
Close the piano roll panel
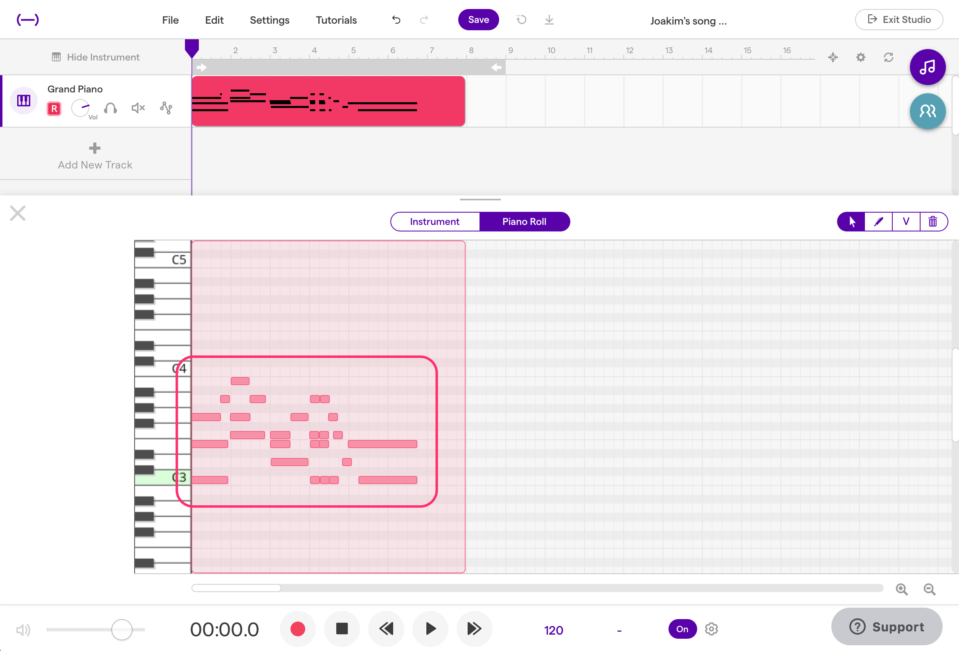(18, 213)
